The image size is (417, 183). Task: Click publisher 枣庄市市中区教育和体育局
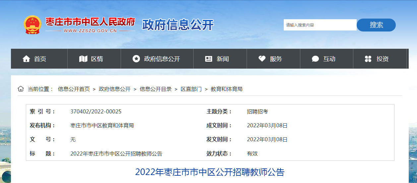[x=102, y=126]
